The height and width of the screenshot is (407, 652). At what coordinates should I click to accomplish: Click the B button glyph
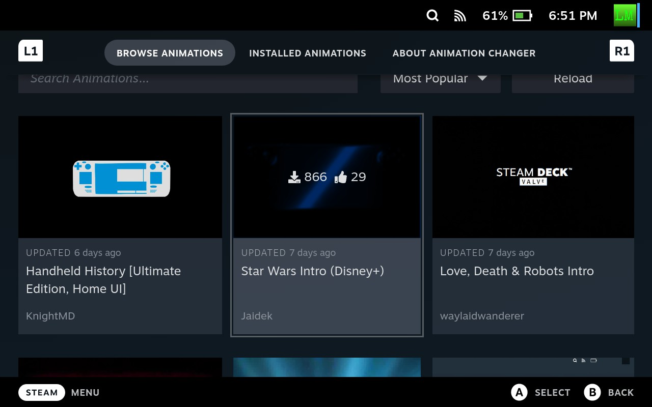coord(592,392)
